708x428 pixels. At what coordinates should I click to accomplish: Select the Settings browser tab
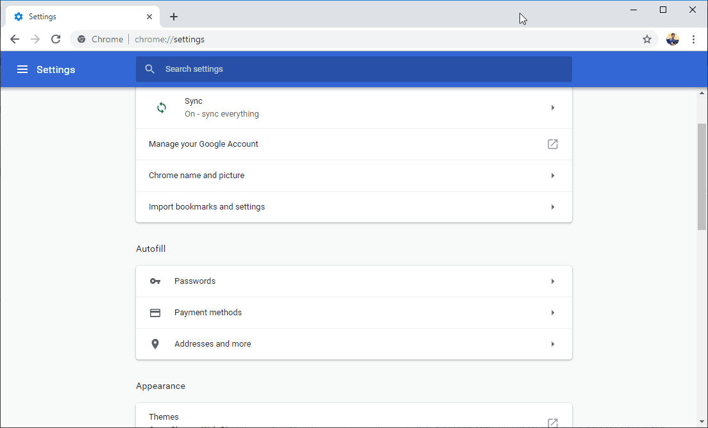[x=83, y=17]
